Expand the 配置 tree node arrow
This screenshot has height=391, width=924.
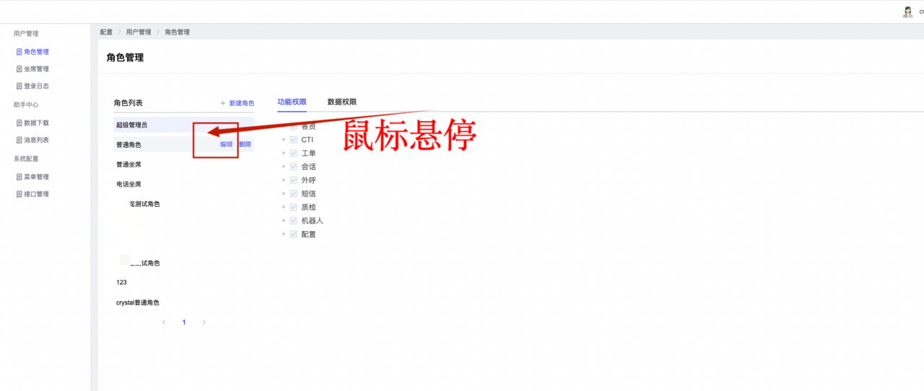click(x=284, y=235)
